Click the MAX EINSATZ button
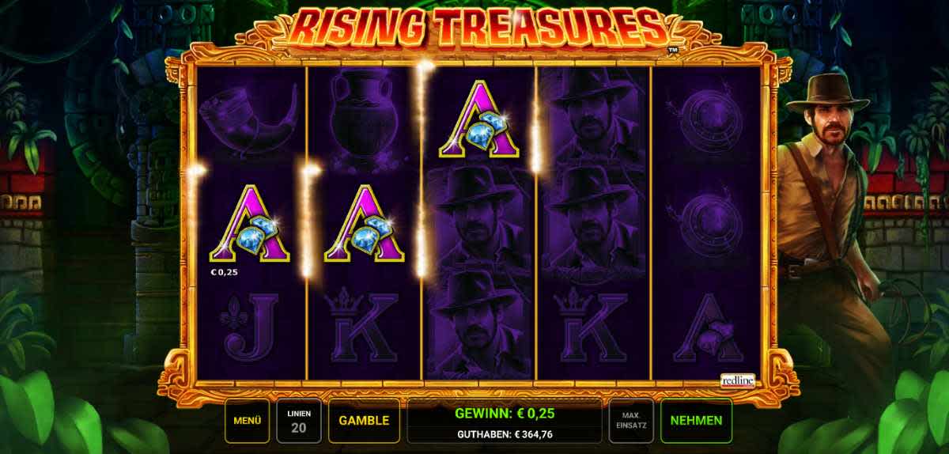 click(631, 421)
